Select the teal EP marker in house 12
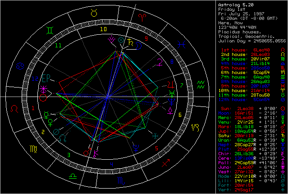Image resolution: width=288 pixels, height=194 pixels. click(46, 78)
